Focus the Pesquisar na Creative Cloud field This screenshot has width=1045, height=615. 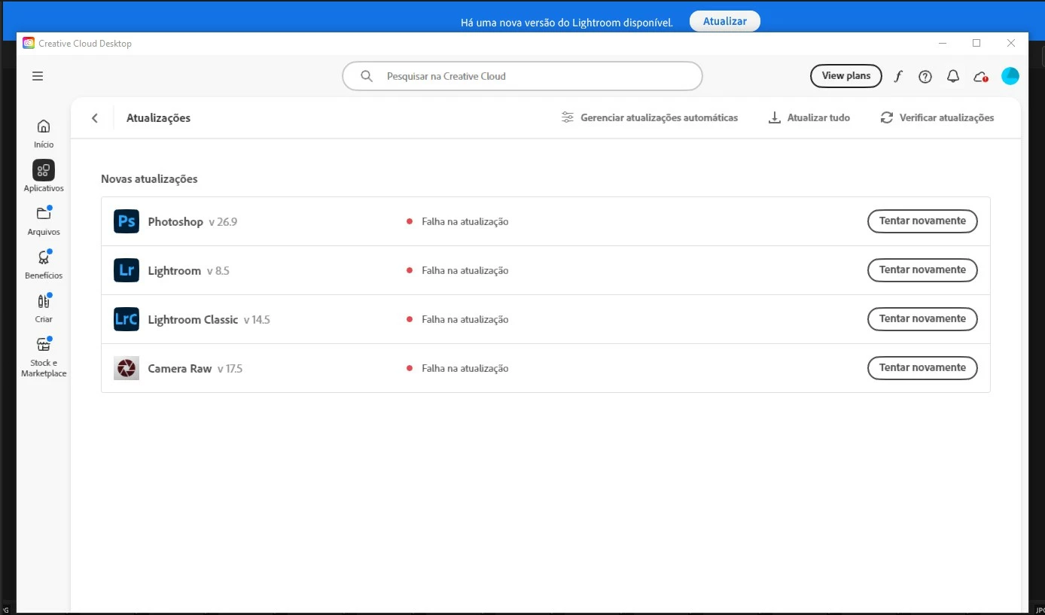point(522,76)
